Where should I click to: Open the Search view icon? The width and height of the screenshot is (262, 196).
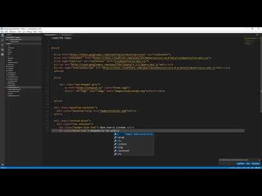pyautogui.click(x=2, y=40)
